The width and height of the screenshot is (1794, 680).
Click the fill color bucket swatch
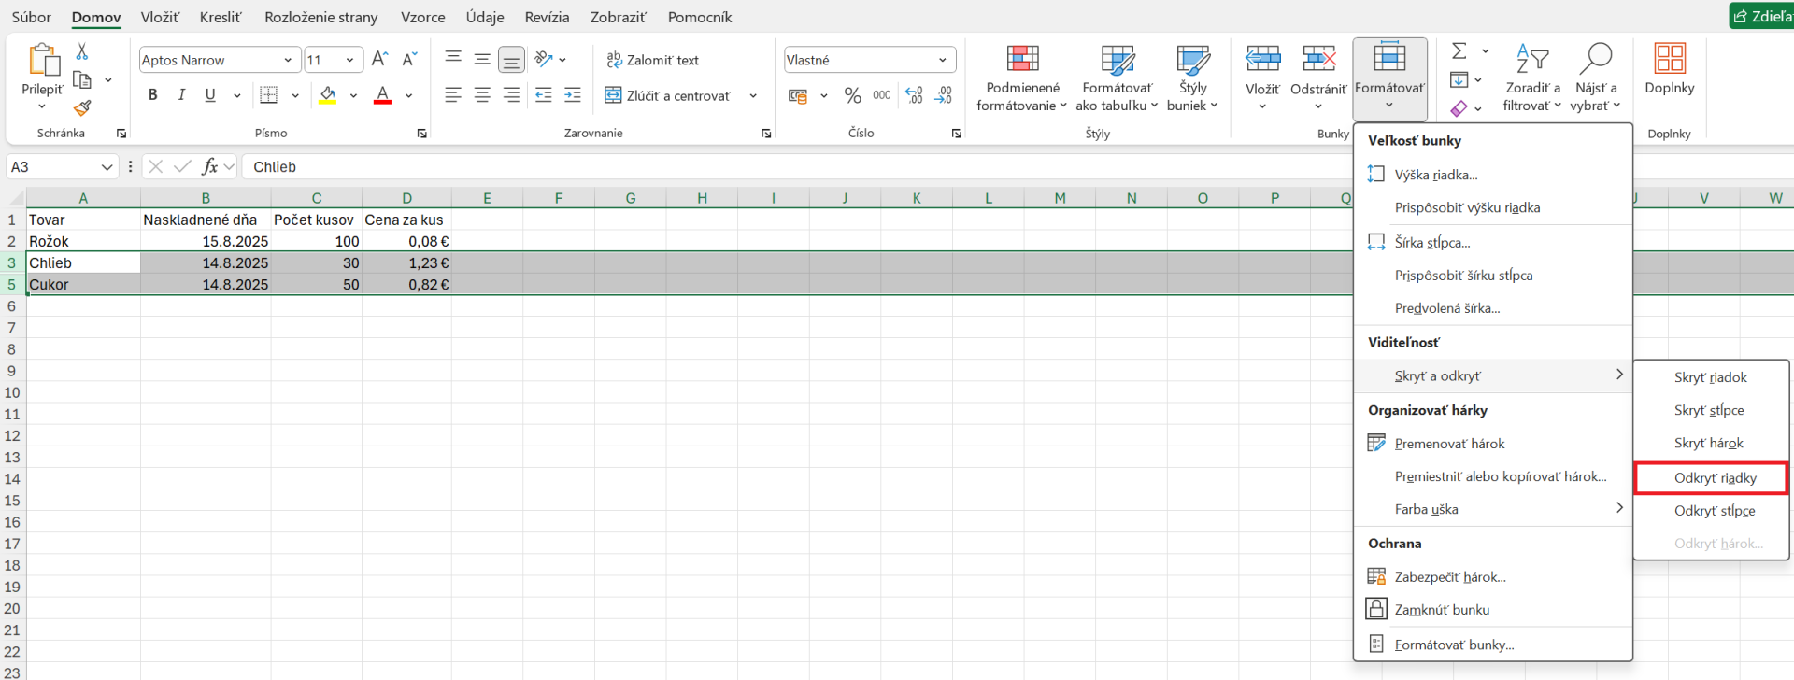click(x=328, y=95)
